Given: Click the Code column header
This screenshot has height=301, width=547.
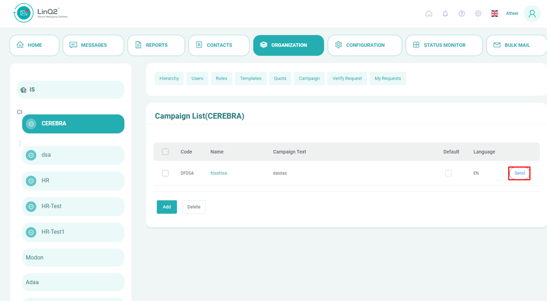Looking at the screenshot, I should click(x=187, y=152).
